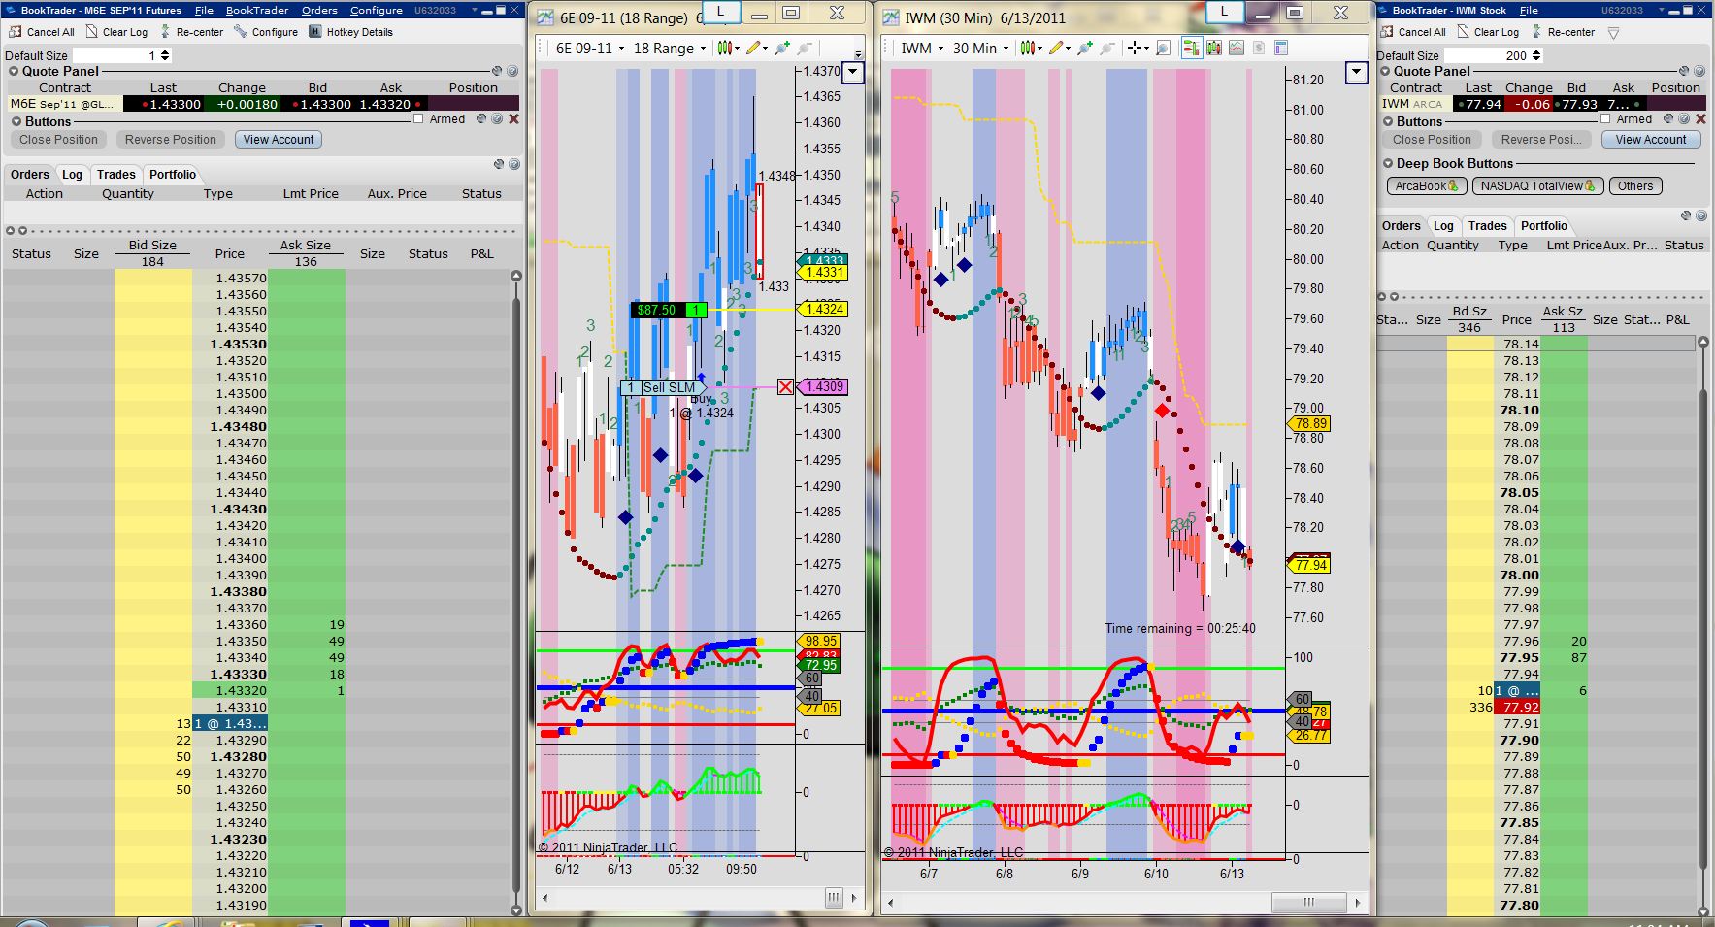Screen dimensions: 1715x927
Task: Re-center the IWM BookTrader price ladder
Action: [x=1563, y=32]
